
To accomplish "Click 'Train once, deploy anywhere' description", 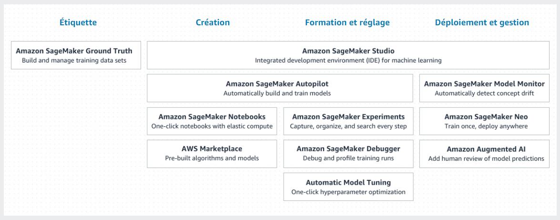I will [486, 126].
